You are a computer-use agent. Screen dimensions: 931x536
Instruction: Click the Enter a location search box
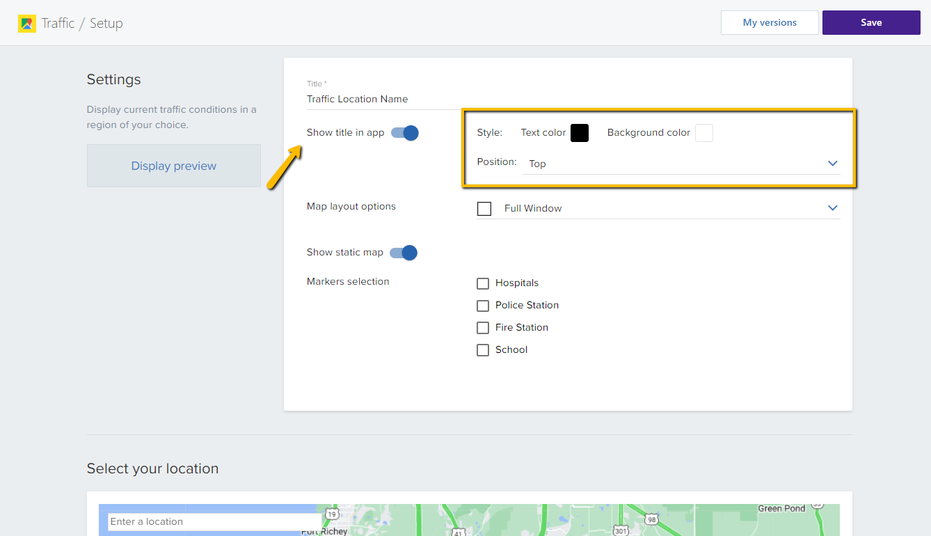pyautogui.click(x=212, y=521)
